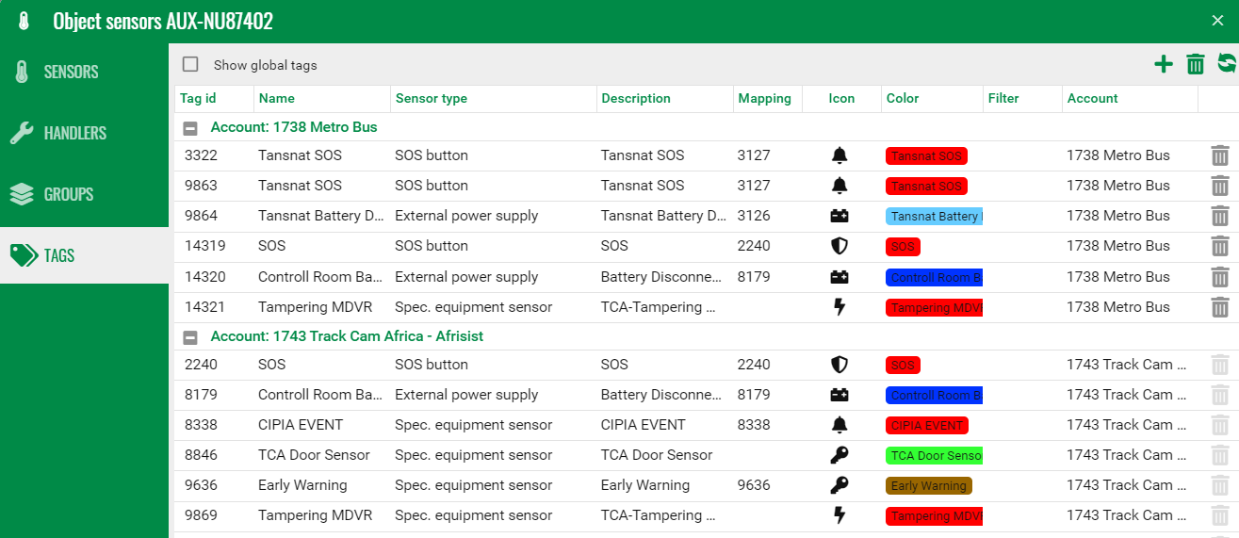The height and width of the screenshot is (538, 1239).
Task: Enable Show global tags checkbox
Action: [190, 64]
